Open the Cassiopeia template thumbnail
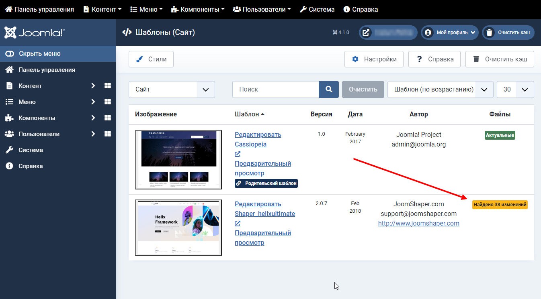541x299 pixels. click(178, 160)
